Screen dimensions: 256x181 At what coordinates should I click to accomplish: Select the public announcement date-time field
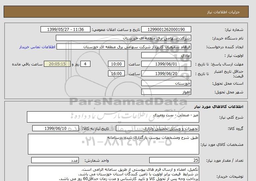[x=65, y=30]
